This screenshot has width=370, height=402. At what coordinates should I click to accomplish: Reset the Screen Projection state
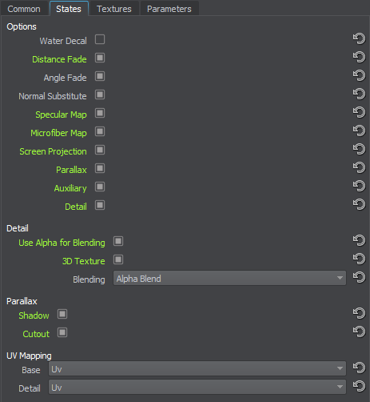(359, 149)
